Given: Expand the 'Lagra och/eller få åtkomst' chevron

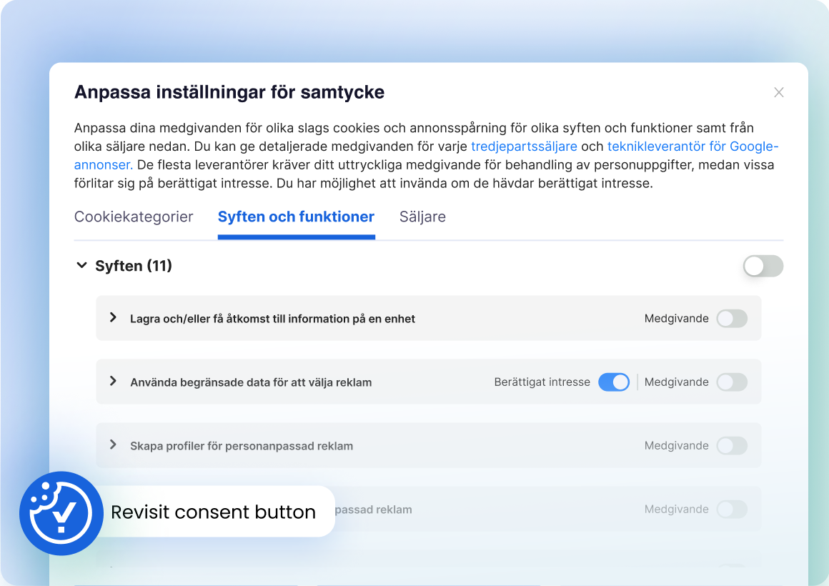Looking at the screenshot, I should 113,318.
